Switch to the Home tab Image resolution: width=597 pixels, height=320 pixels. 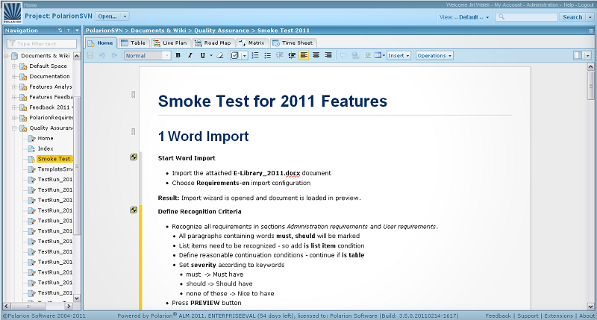(101, 43)
